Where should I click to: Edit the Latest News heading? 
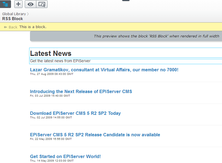51,53
